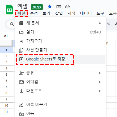Select 사본 만들기 menu entry

60,50
